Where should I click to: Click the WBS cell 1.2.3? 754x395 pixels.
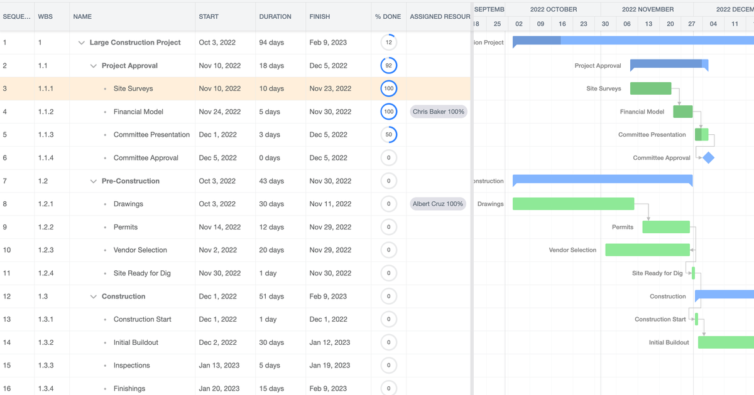[x=52, y=250]
